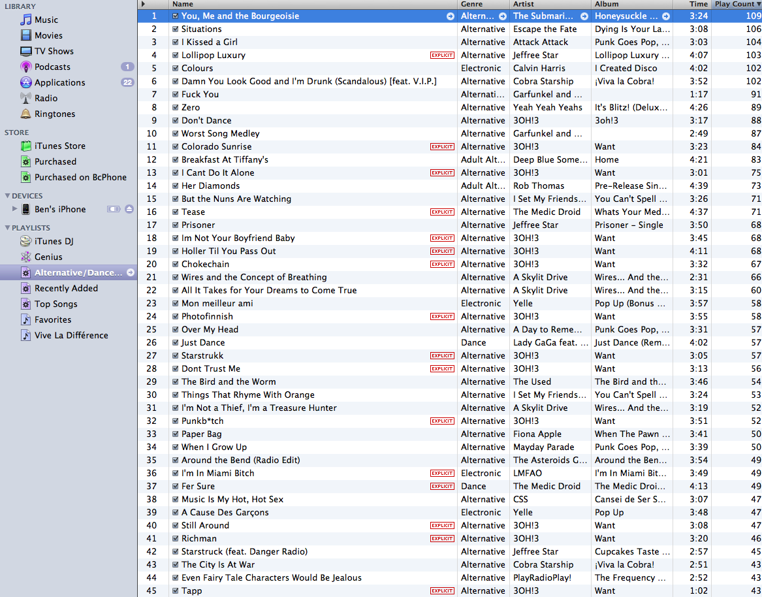Screen dimensions: 762x597
Task: Open the Movies library icon
Action: [x=25, y=35]
